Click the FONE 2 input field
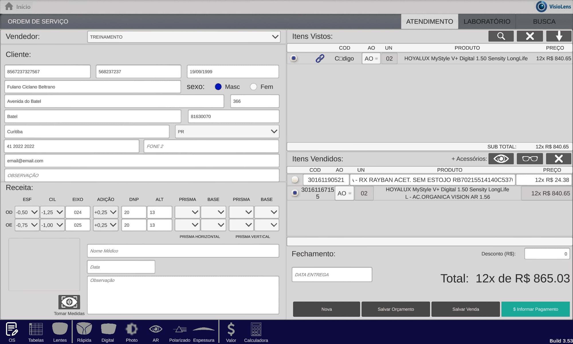Screen dimensions: 573x344 tap(211, 146)
